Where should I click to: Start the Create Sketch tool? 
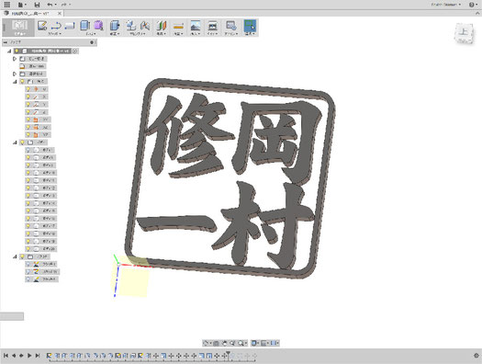tap(42, 26)
